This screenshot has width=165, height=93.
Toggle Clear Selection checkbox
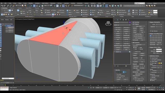151,31
